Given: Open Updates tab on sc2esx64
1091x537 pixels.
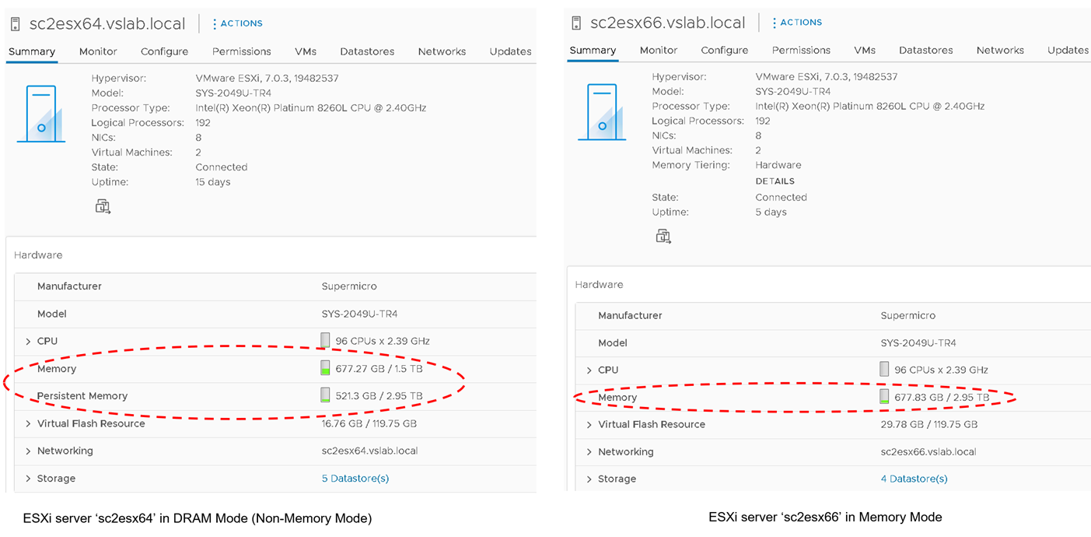Looking at the screenshot, I should [511, 51].
